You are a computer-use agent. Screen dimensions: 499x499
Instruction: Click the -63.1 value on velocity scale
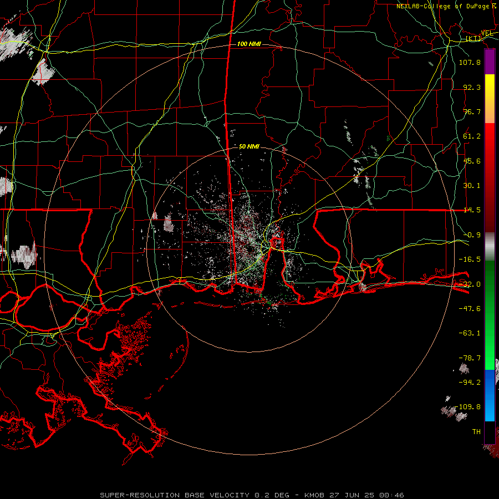pyautogui.click(x=470, y=333)
